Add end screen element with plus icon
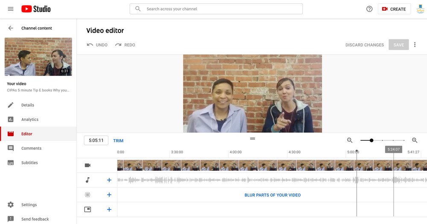Image resolution: width=427 pixels, height=224 pixels. pyautogui.click(x=109, y=209)
